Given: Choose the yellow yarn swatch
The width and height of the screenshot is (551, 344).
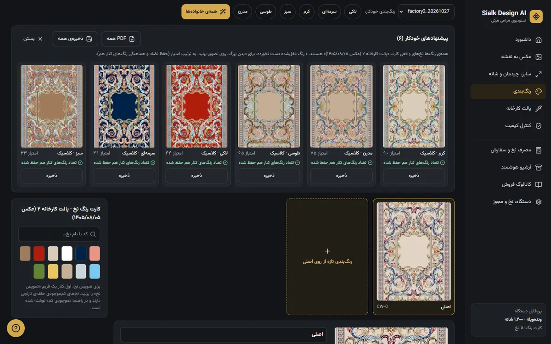Looking at the screenshot, I should [53, 271].
